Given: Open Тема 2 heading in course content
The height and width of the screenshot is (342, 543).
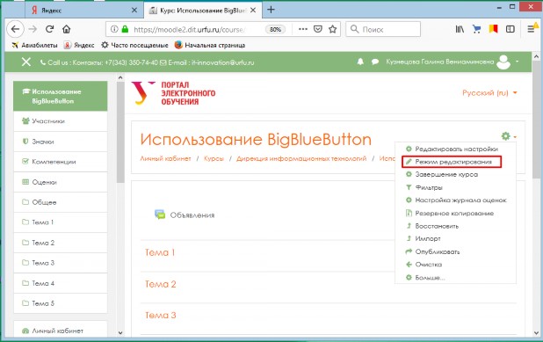Looking at the screenshot, I should 160,284.
